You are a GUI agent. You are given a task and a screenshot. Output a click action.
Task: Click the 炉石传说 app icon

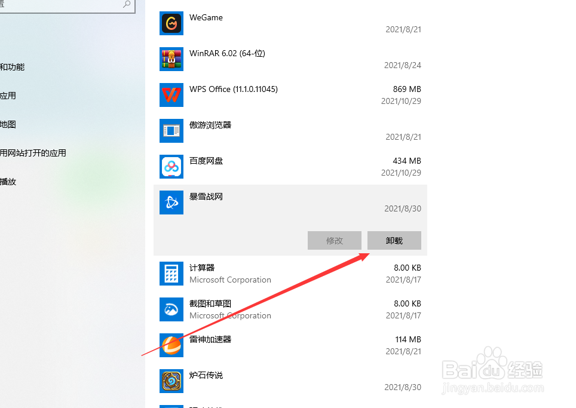tap(171, 381)
